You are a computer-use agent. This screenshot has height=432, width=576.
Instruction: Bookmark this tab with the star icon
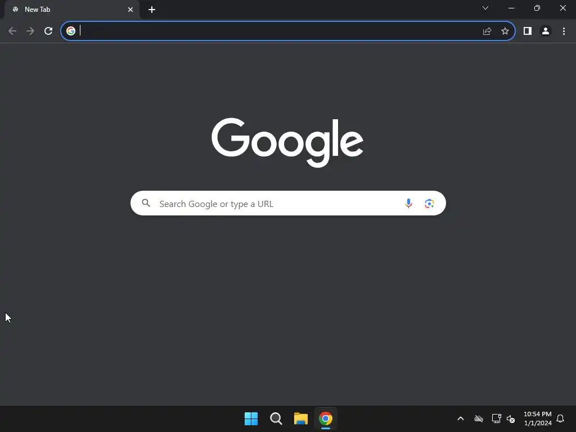[505, 31]
